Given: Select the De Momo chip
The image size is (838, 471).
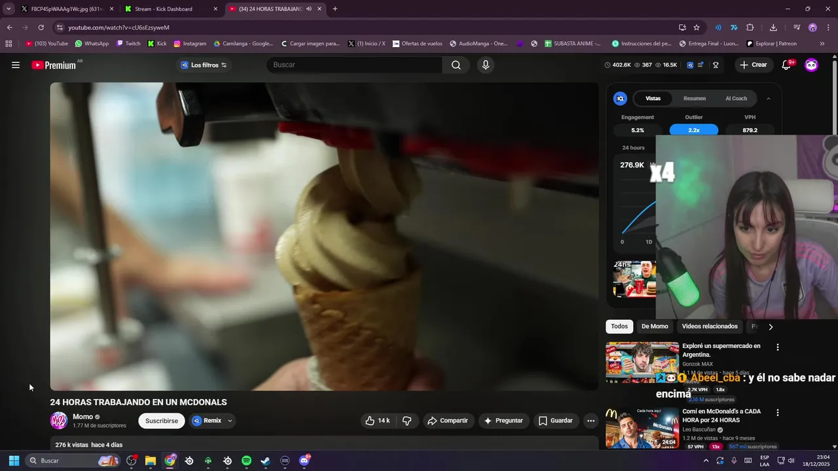Looking at the screenshot, I should pos(655,326).
